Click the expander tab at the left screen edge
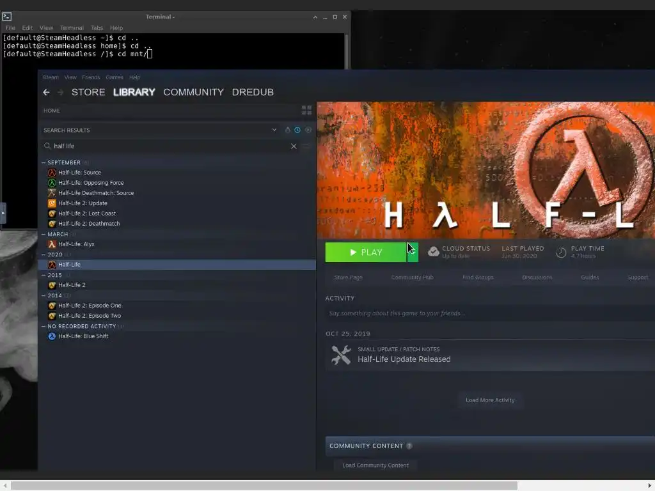 pos(3,213)
